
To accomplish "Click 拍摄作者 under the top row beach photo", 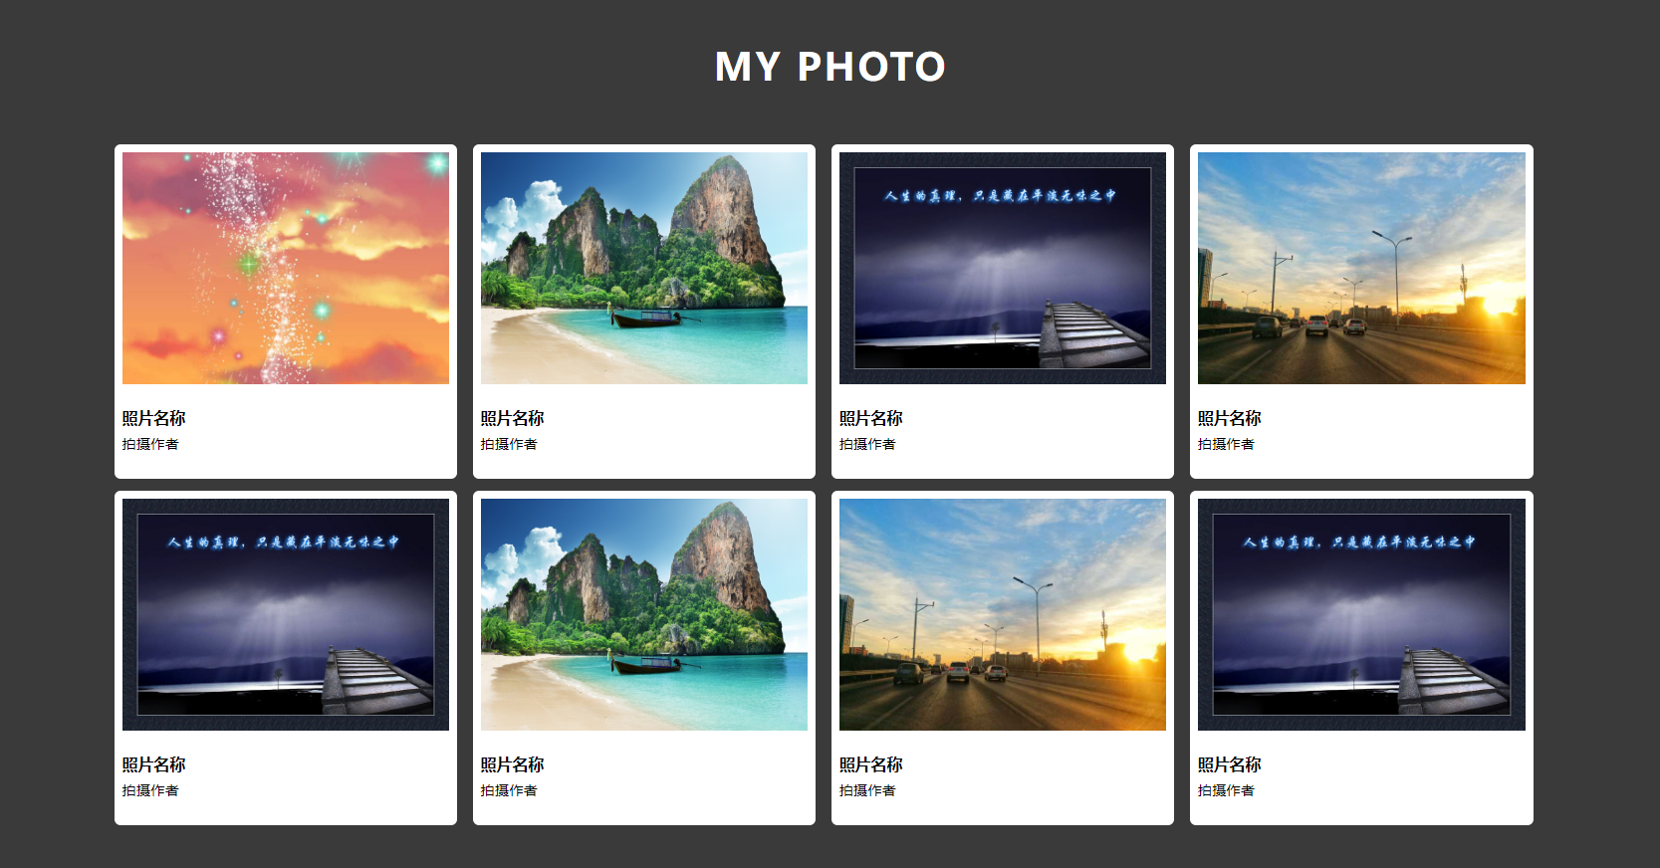I will pyautogui.click(x=509, y=444).
